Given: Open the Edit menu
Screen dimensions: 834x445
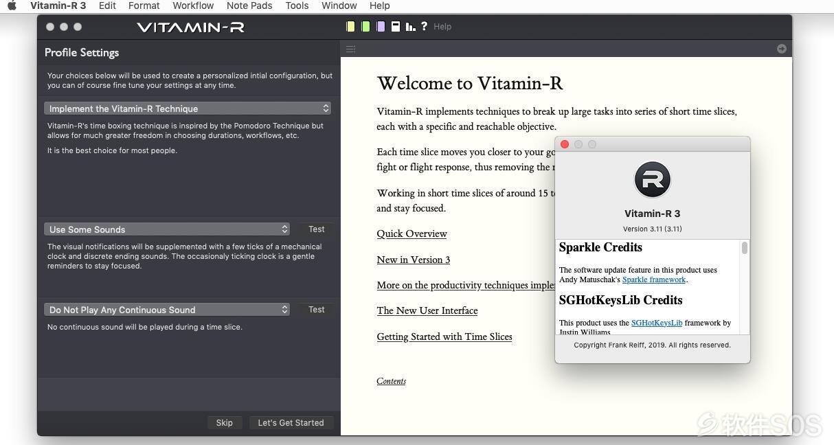Looking at the screenshot, I should [x=107, y=5].
